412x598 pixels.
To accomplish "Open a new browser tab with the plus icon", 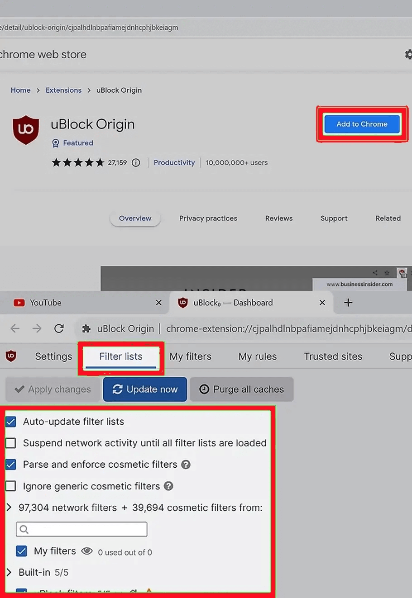I will point(348,303).
